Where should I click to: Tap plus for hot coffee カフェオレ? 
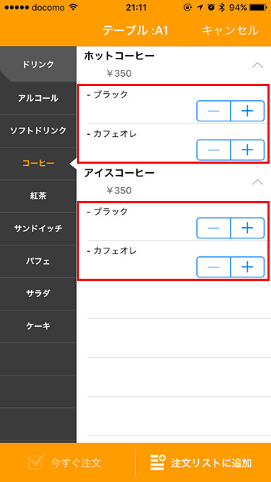(247, 150)
